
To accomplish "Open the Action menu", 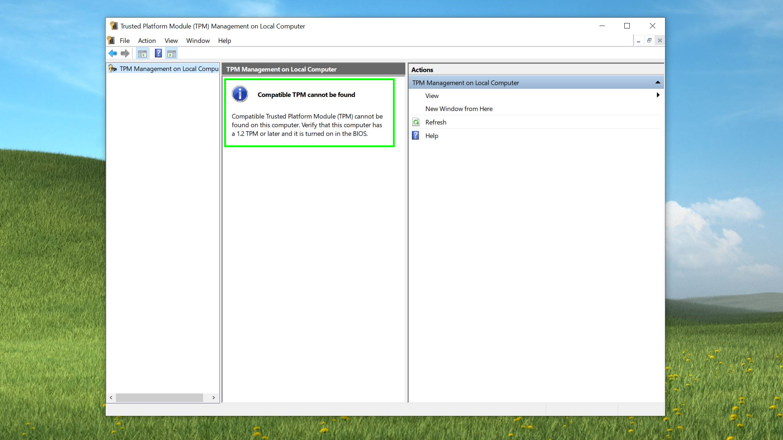I will point(147,41).
